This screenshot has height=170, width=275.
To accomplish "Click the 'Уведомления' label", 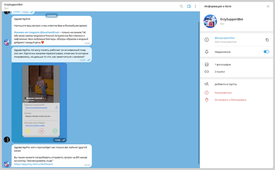I will tap(222, 52).
